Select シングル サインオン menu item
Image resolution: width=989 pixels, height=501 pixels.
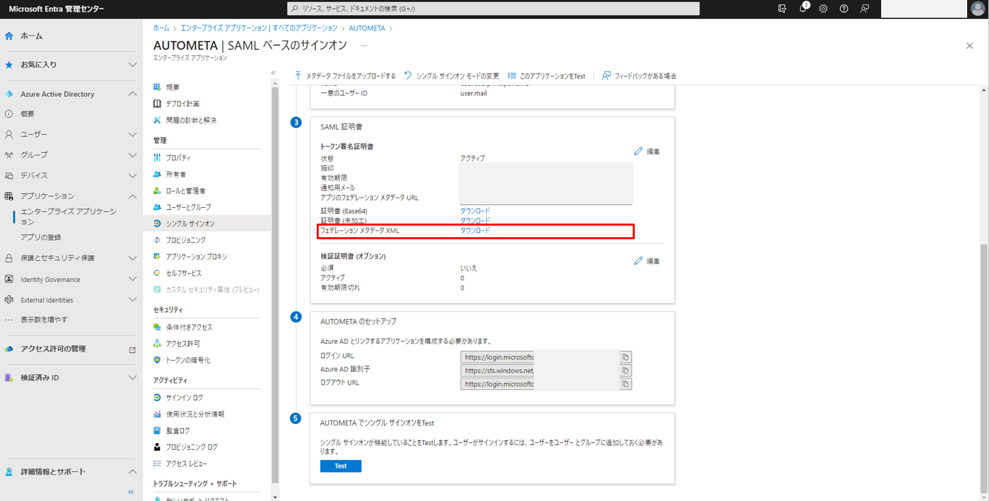pos(207,224)
